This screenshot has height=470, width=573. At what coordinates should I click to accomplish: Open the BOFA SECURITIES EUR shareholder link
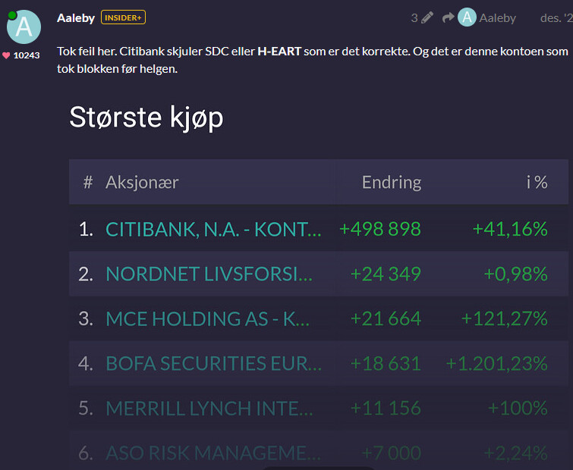click(x=213, y=363)
